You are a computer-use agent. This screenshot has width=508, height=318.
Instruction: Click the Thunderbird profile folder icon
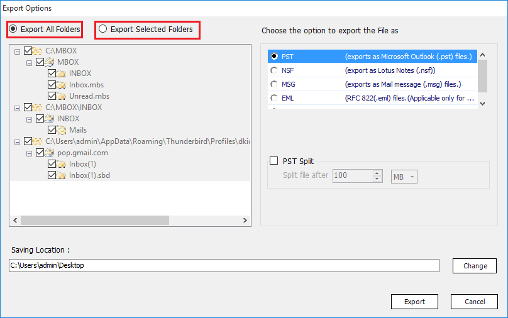[x=38, y=141]
